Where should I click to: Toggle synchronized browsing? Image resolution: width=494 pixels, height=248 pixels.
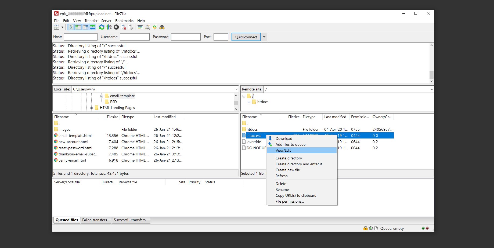point(155,27)
